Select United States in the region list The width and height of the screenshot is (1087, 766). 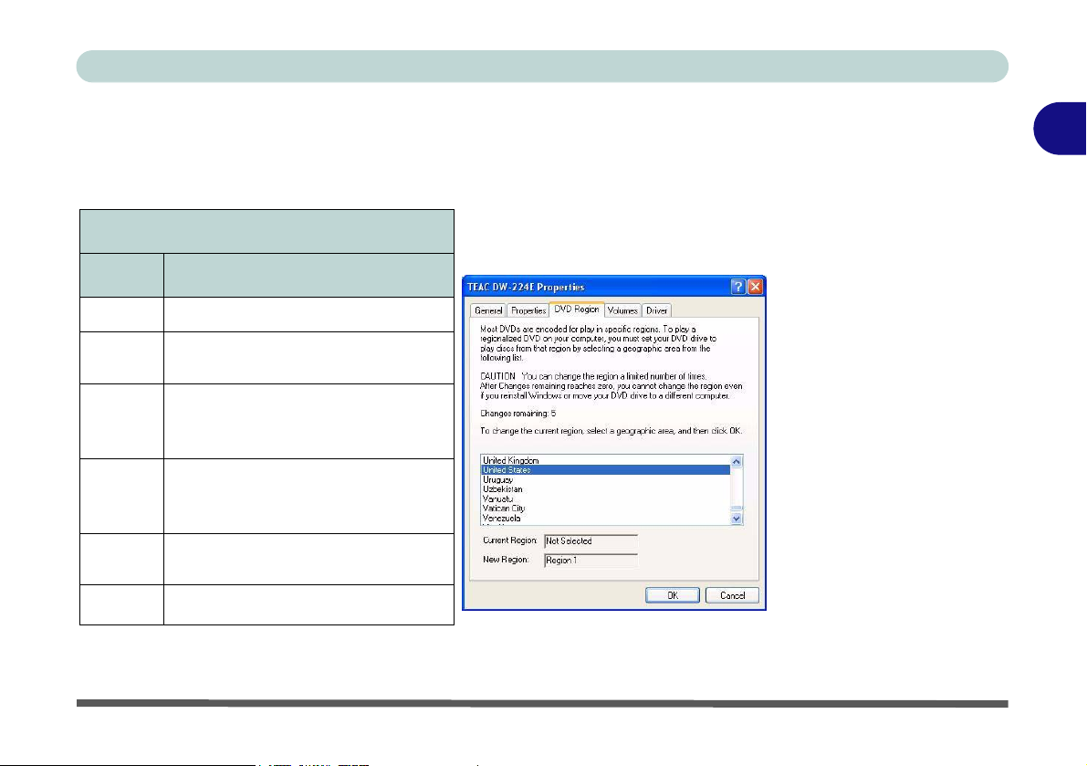click(605, 470)
